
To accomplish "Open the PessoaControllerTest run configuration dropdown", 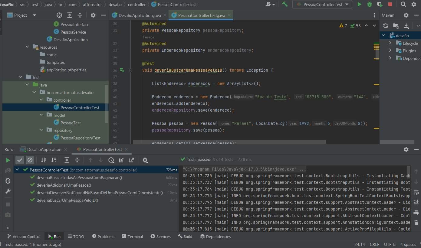I will (x=322, y=5).
